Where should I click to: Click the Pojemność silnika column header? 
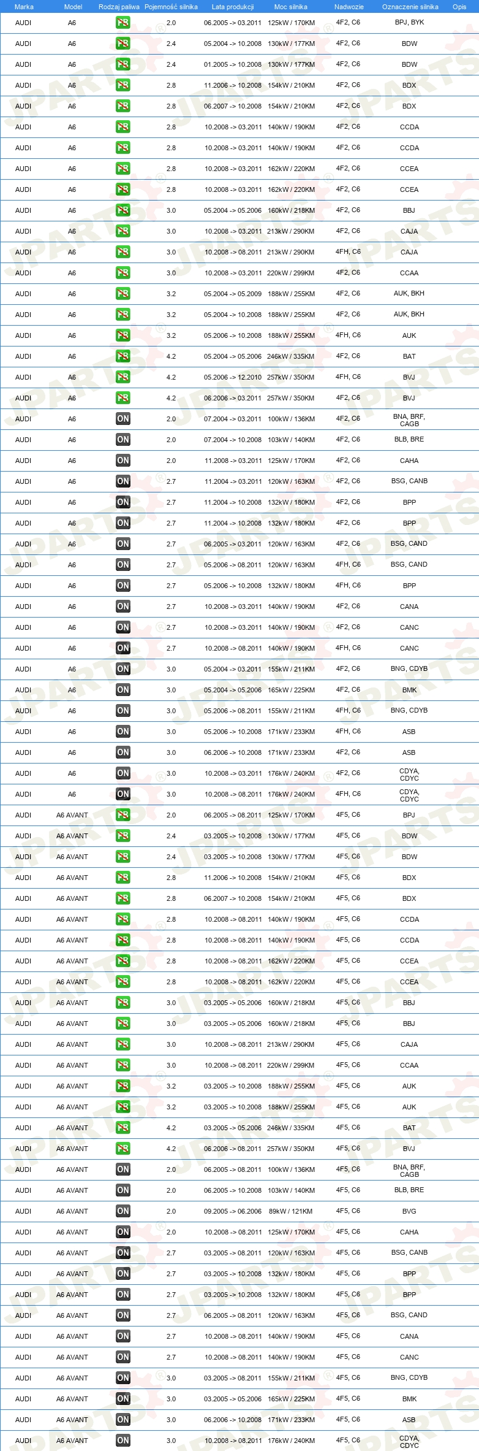coord(171,7)
